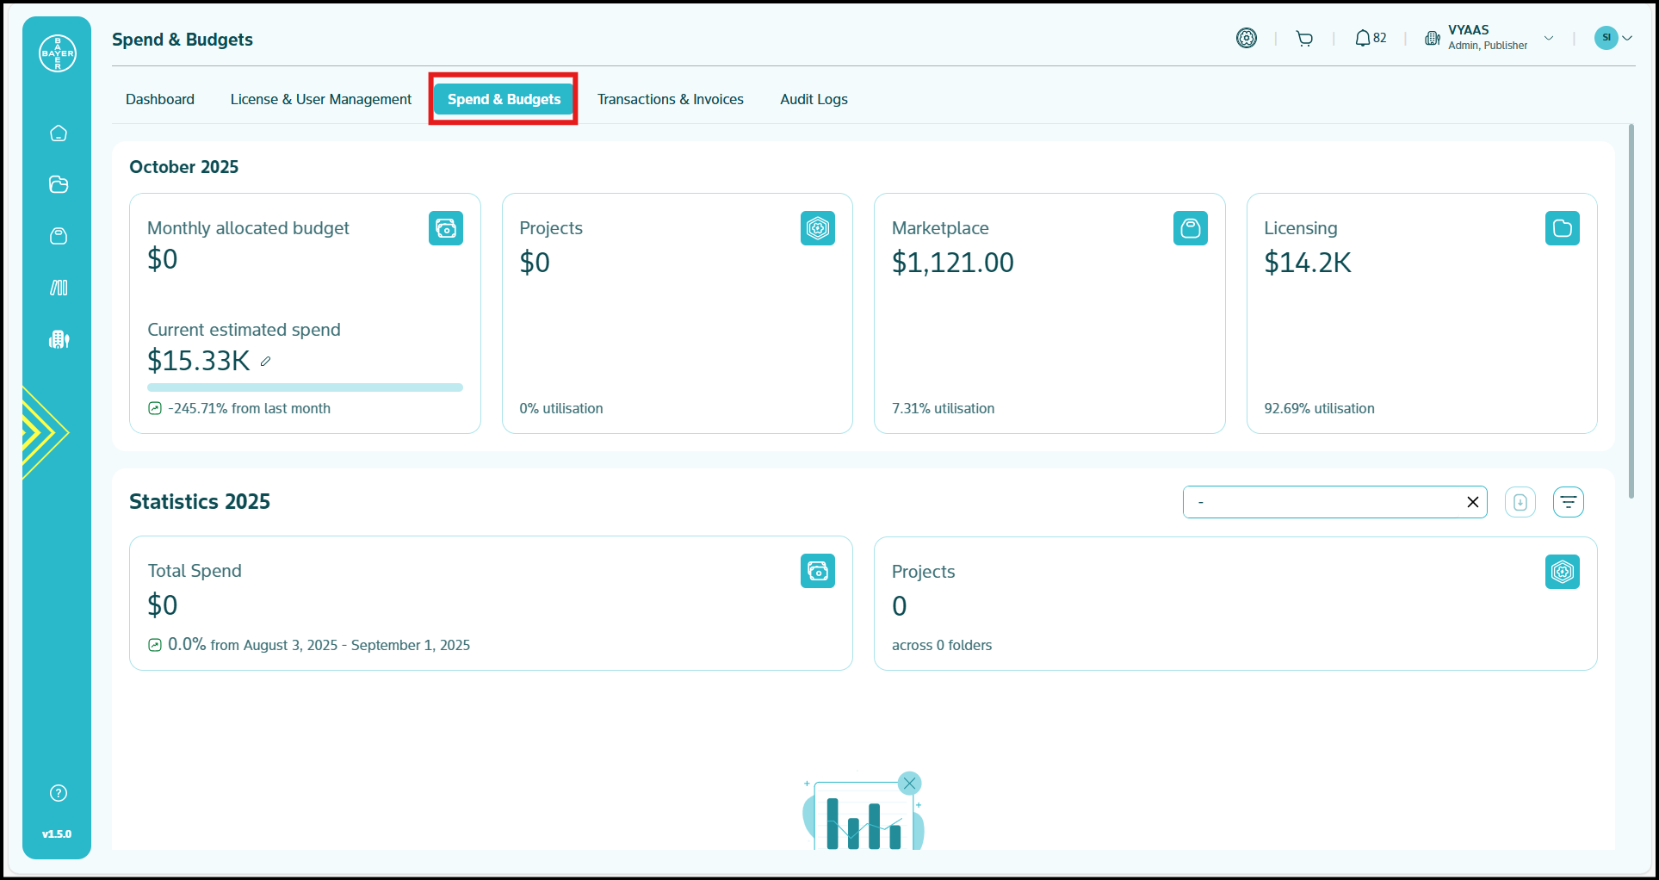Clear the statistics date range field
Image resolution: width=1659 pixels, height=880 pixels.
1472,502
